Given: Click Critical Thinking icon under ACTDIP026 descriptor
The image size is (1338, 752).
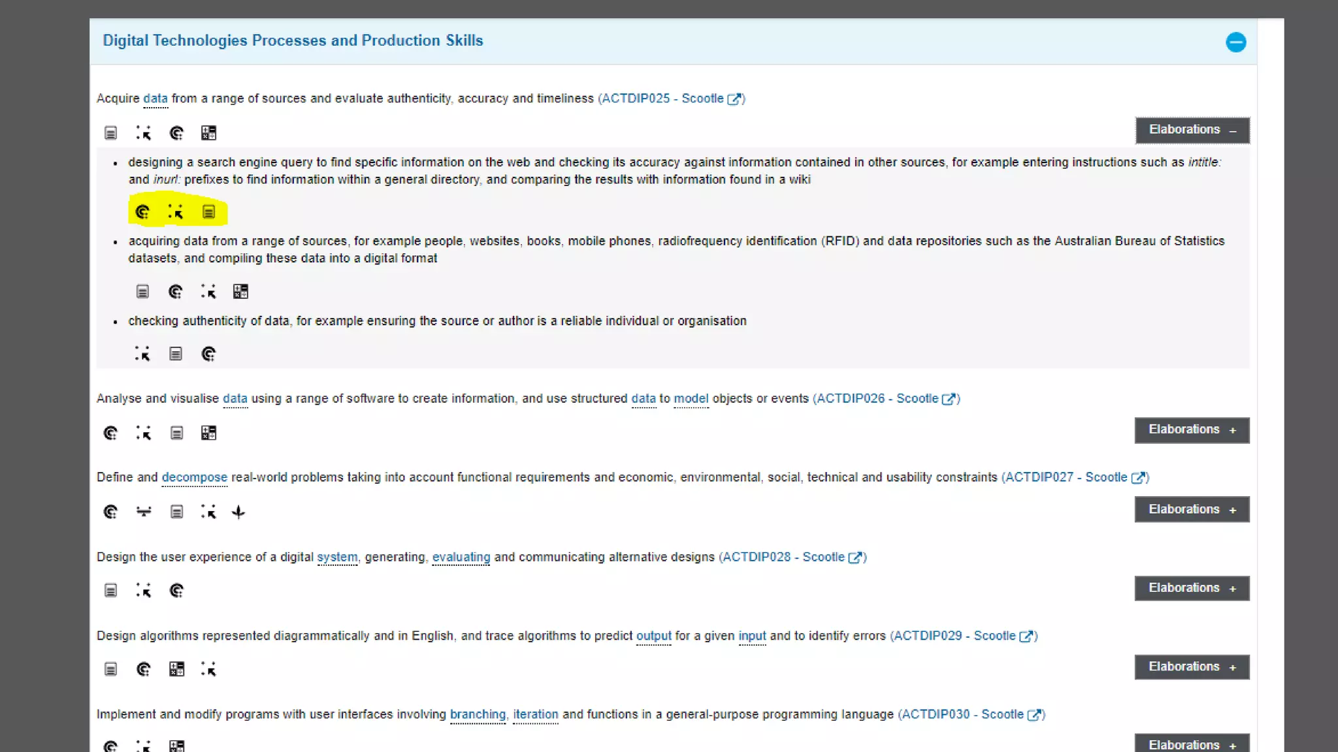Looking at the screenshot, I should pyautogui.click(x=110, y=433).
